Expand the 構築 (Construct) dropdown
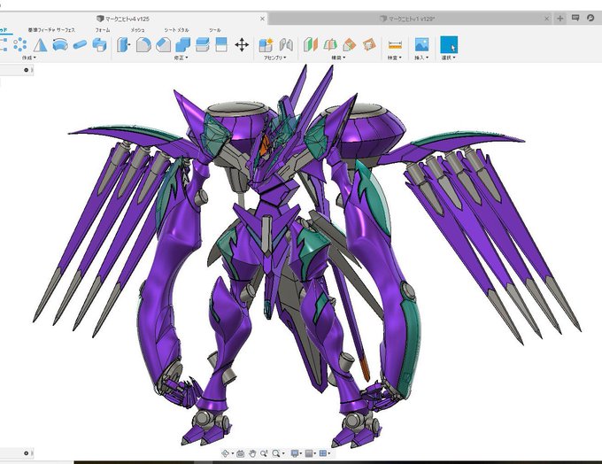This screenshot has width=602, height=464. tap(338, 58)
